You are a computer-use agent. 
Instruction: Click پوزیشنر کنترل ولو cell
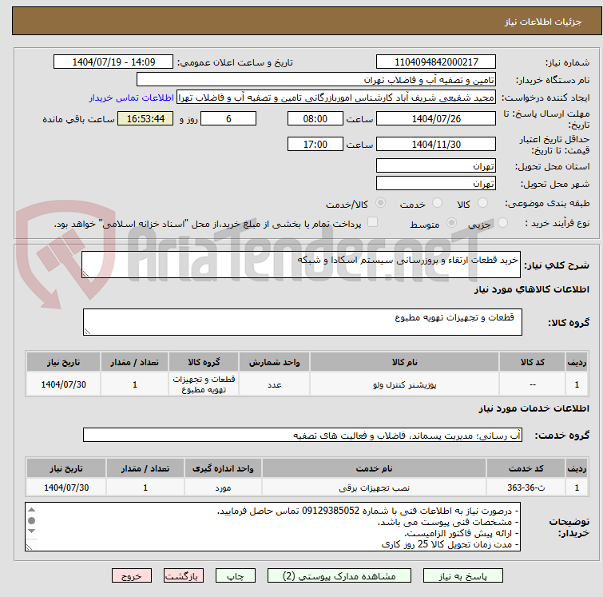(404, 384)
